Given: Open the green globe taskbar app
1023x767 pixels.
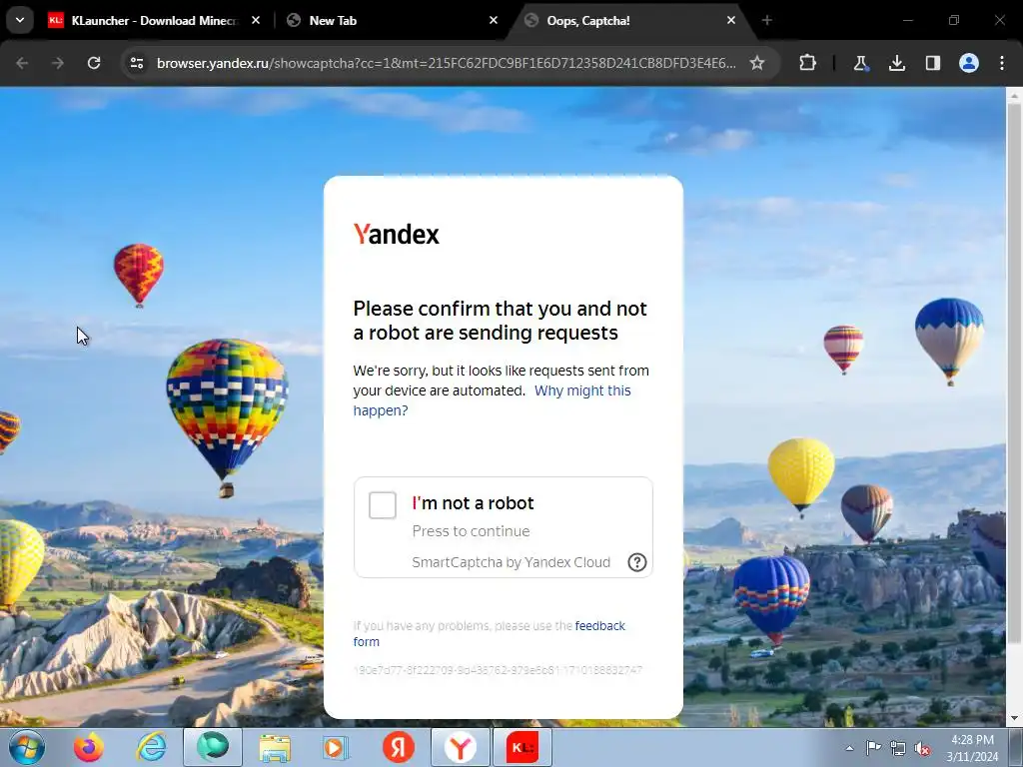Looking at the screenshot, I should click(213, 747).
